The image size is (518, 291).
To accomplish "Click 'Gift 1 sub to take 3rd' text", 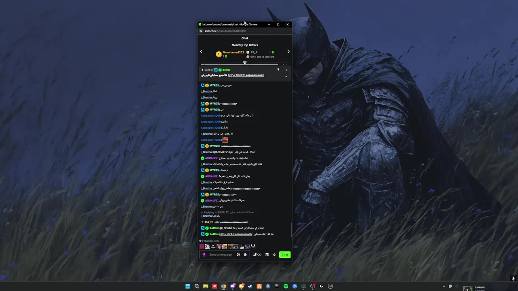I will point(262,57).
